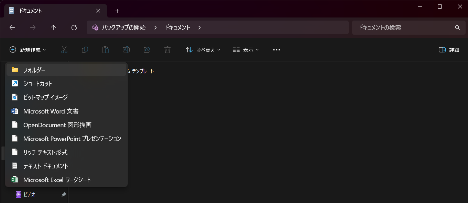Screen dimensions: 468x203
Task: Select ビットマップ イメージ menu entry
Action: point(66,97)
